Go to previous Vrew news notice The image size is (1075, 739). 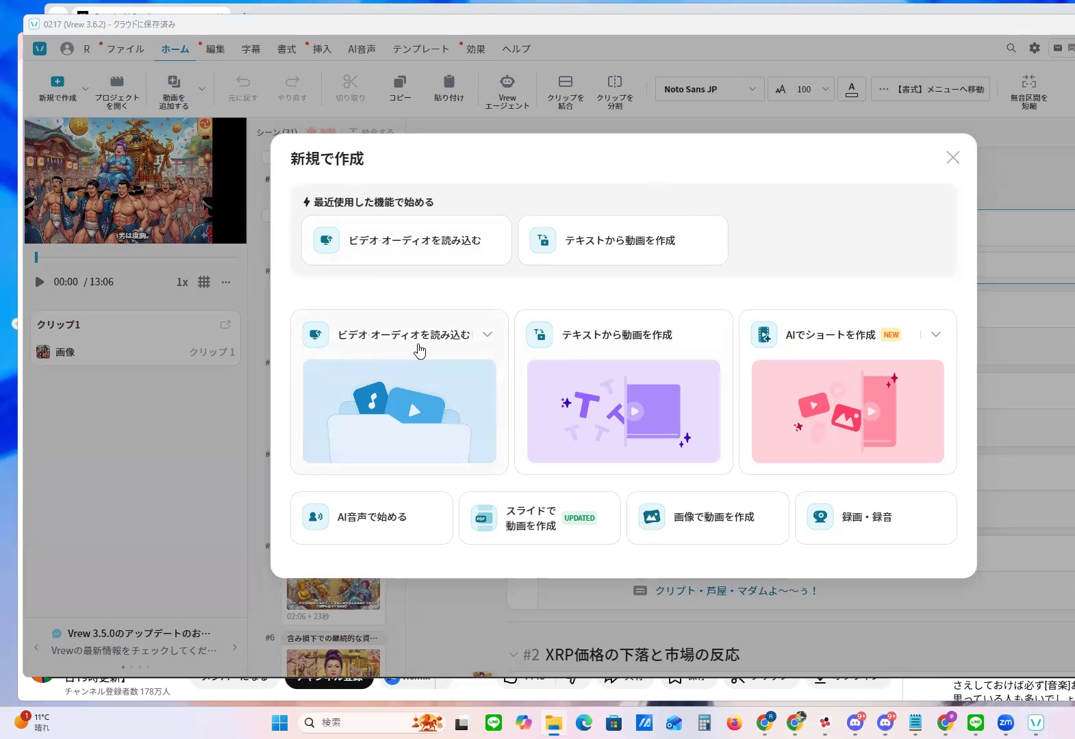click(36, 647)
